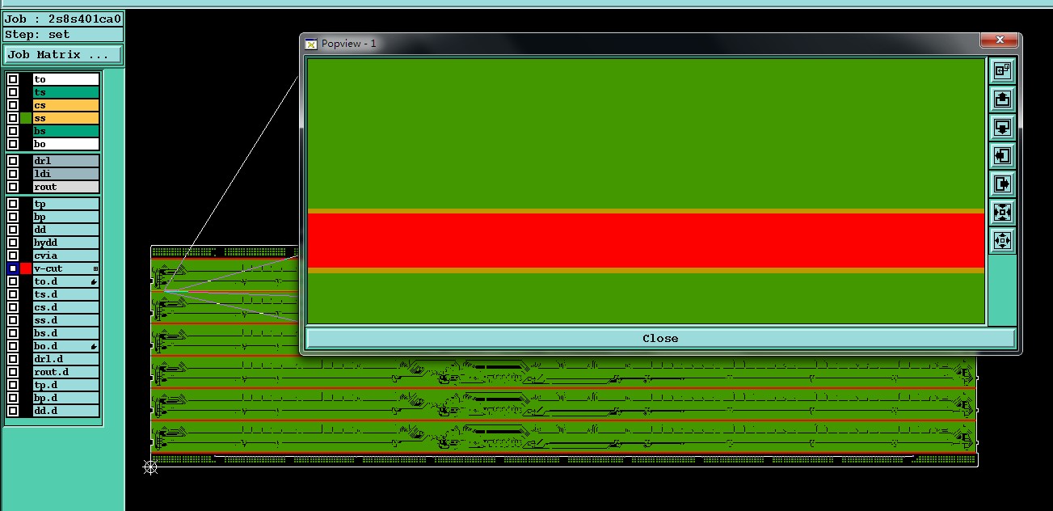The image size is (1053, 511).
Task: Select the to layer name
Action: 66,79
